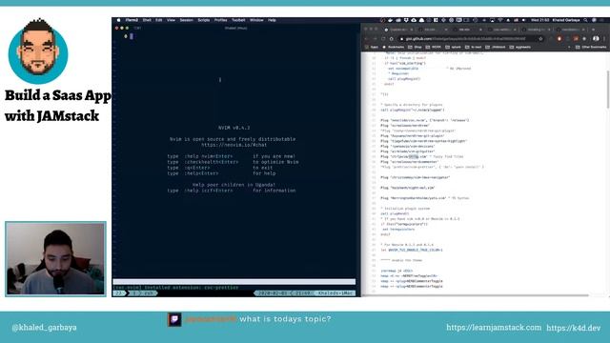
Task: Click Khaled Garbaya user name in menu bar
Action: 565,20
